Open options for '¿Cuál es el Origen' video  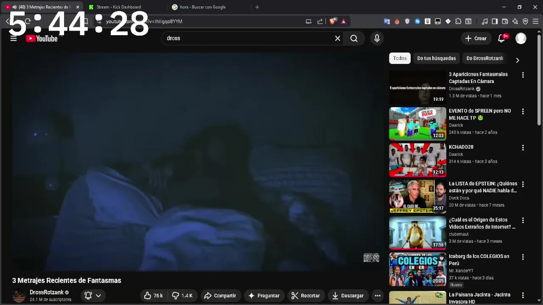[x=523, y=221]
